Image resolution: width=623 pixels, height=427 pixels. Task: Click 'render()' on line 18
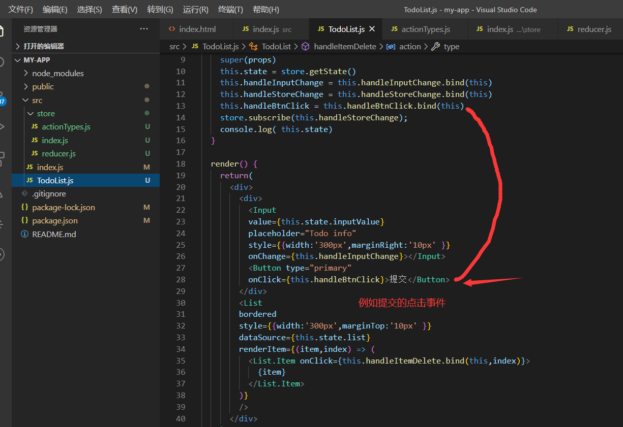tap(229, 164)
